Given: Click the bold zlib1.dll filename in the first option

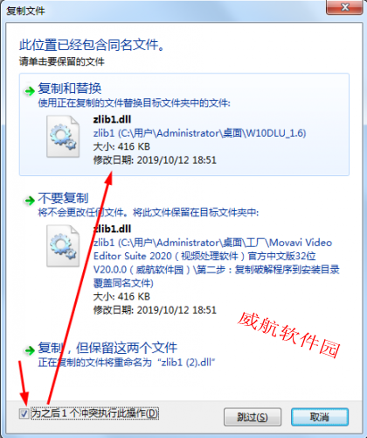Looking at the screenshot, I should coord(112,119).
